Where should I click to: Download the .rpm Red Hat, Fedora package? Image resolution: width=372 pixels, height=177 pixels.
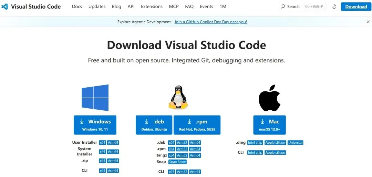[197, 125]
